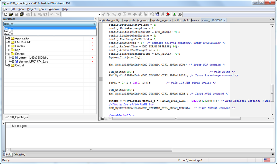Switch to pbuf.c editor tab
This screenshot has height=164, width=277.
[x=187, y=20]
